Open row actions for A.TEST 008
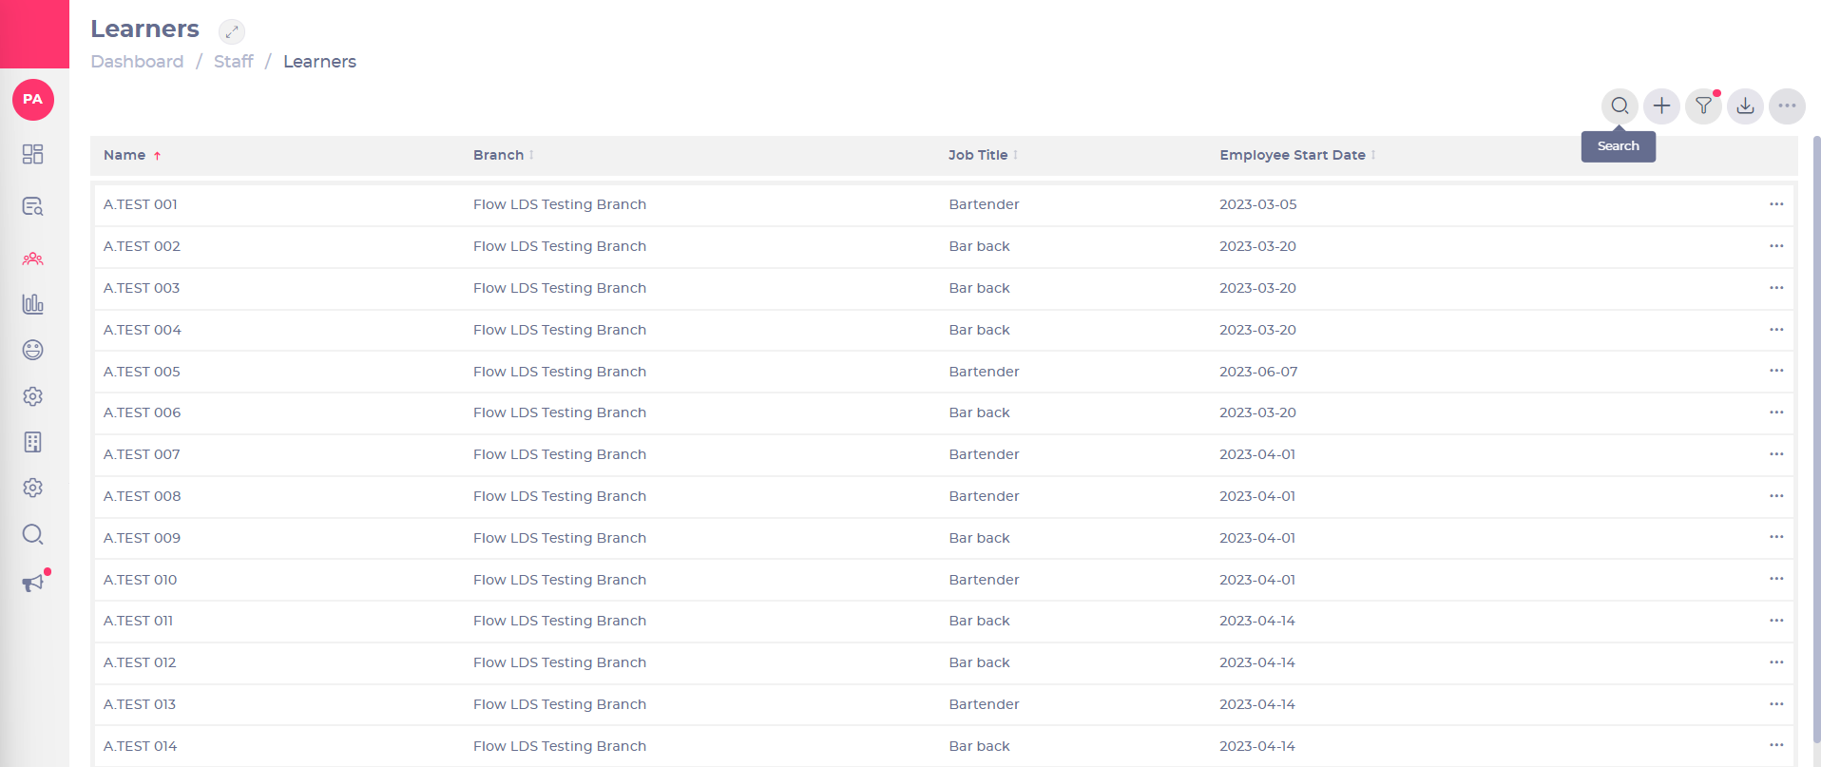Screen dimensions: 1821x767 click(x=1776, y=496)
